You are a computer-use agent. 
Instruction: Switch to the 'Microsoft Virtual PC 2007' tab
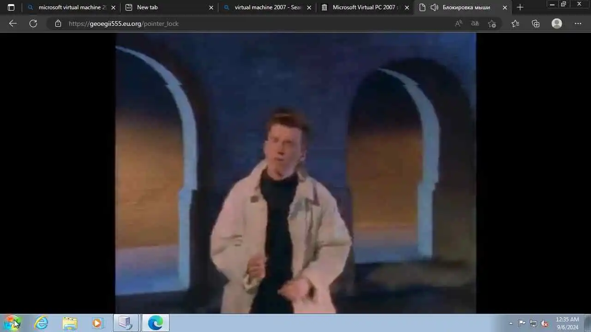click(365, 7)
